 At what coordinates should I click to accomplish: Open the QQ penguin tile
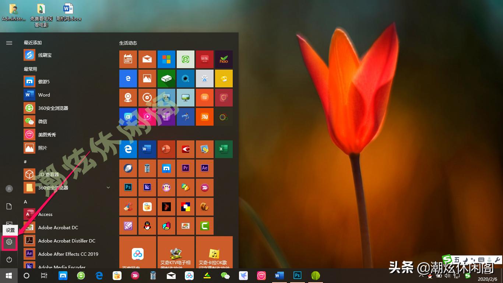tap(147, 226)
